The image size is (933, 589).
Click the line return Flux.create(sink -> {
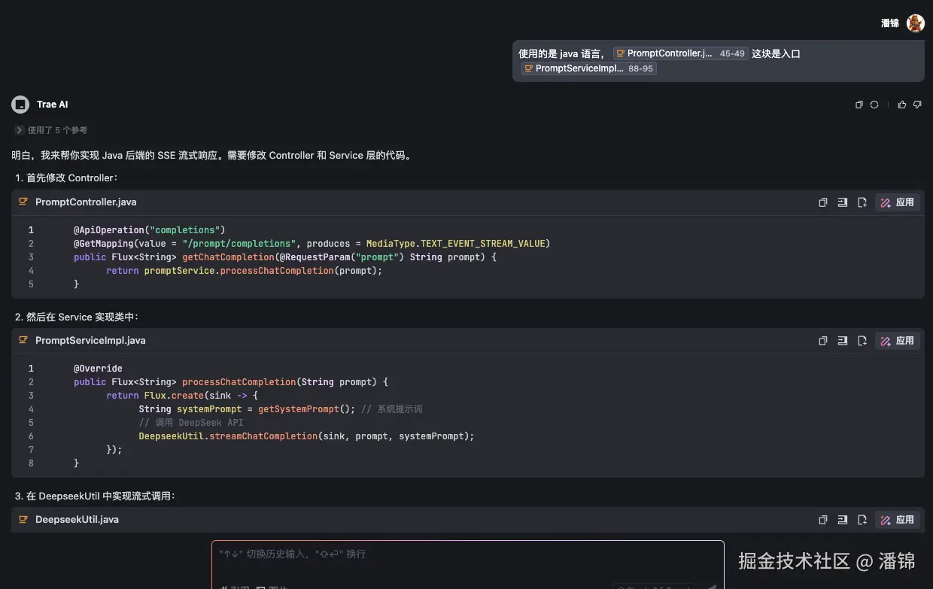[x=182, y=396]
